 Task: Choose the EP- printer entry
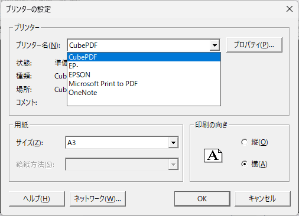coord(144,66)
